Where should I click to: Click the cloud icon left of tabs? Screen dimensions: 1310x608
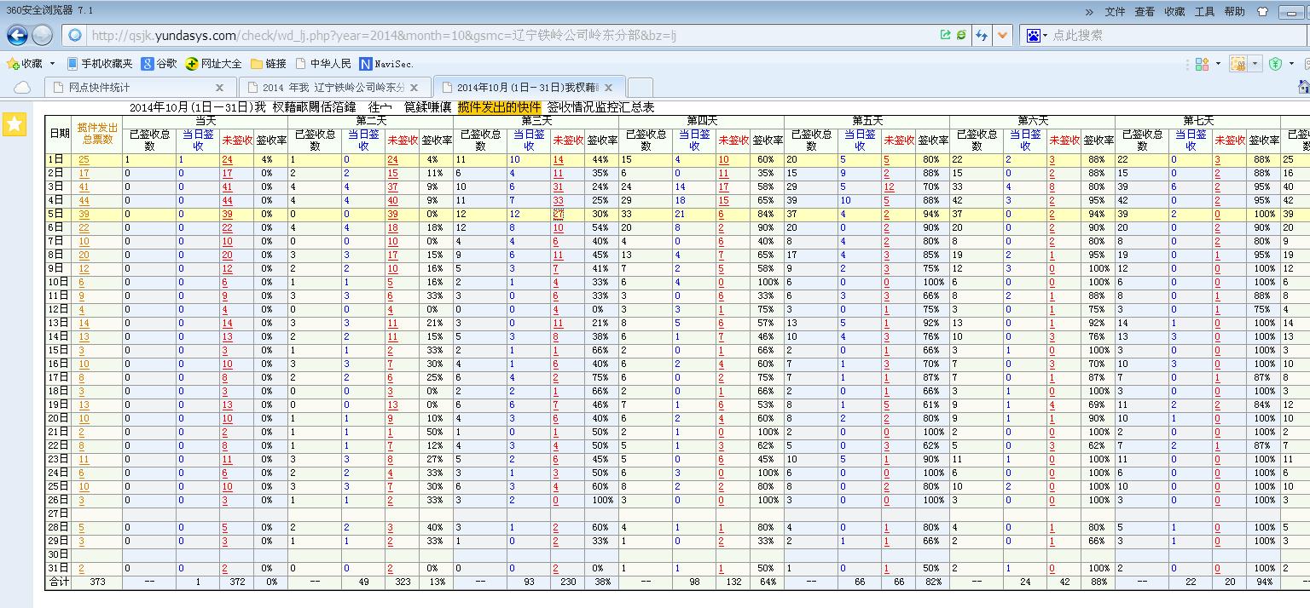point(22,87)
